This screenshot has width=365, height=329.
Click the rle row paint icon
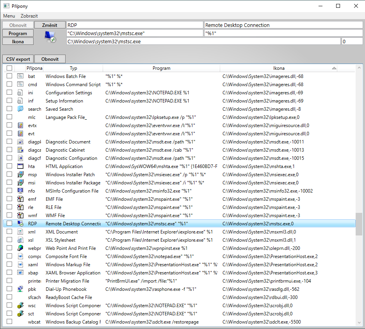20,207
